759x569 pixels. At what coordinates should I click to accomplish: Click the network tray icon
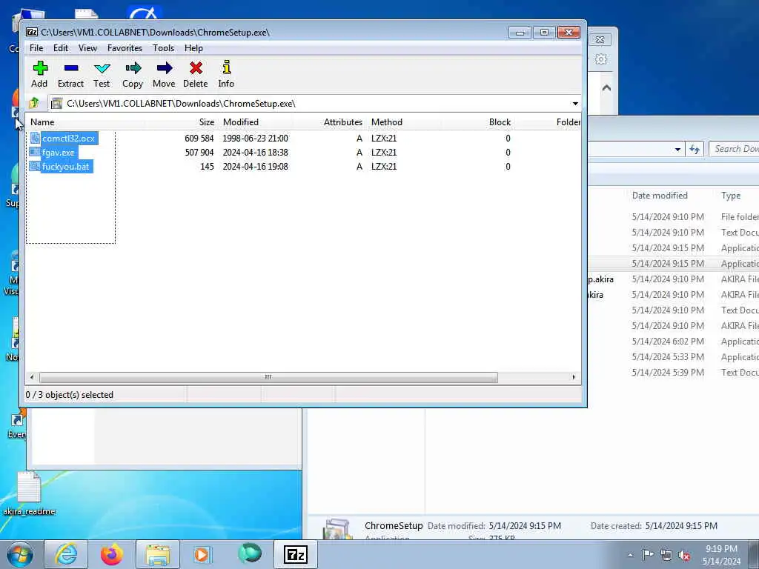tap(666, 555)
